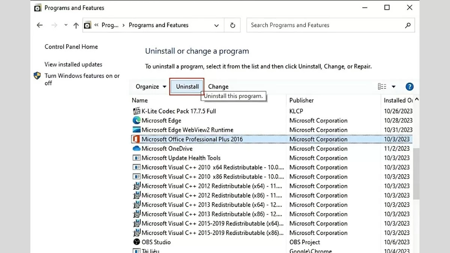Click the OneDrive cloud icon
450x253 pixels.
click(x=136, y=148)
